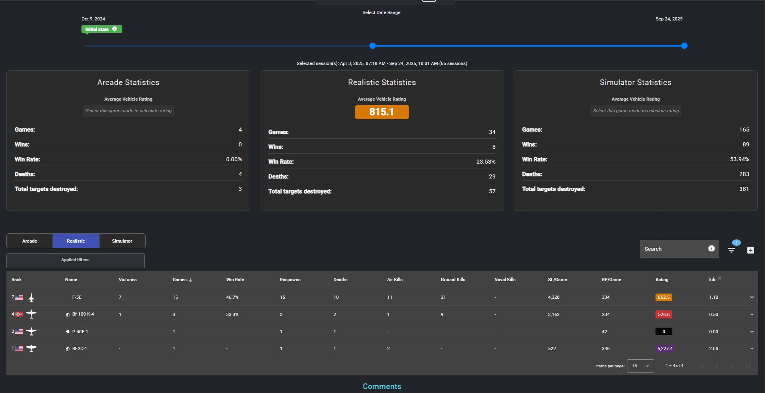Click the P-40E-1 plane icon
The width and height of the screenshot is (765, 393).
31,331
